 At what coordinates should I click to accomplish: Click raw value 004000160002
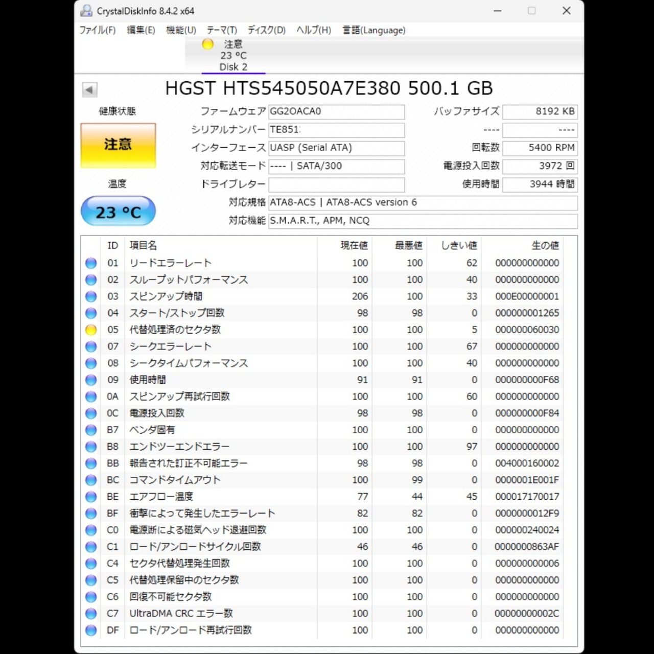tap(527, 463)
